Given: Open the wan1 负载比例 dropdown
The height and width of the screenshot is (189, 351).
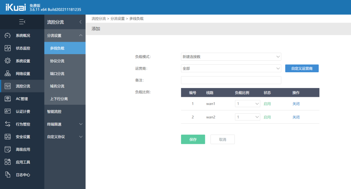Looking at the screenshot, I should point(247,103).
